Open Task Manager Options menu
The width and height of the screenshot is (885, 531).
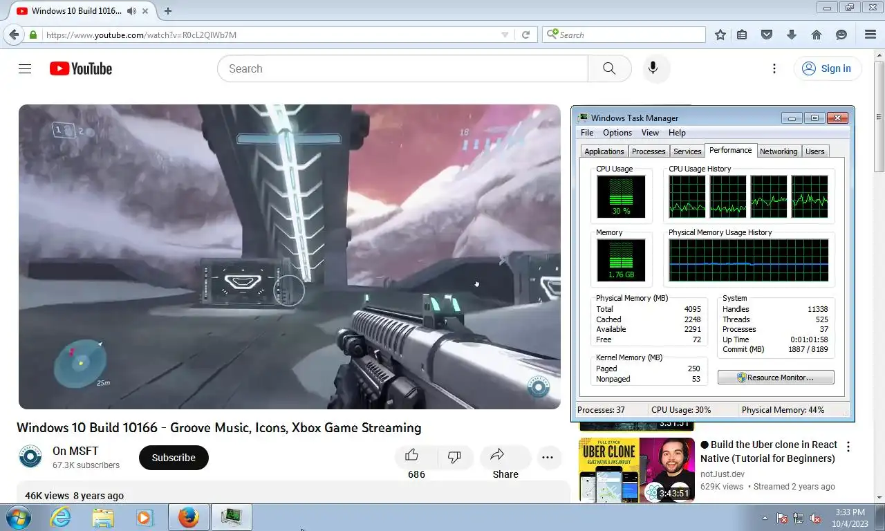617,133
